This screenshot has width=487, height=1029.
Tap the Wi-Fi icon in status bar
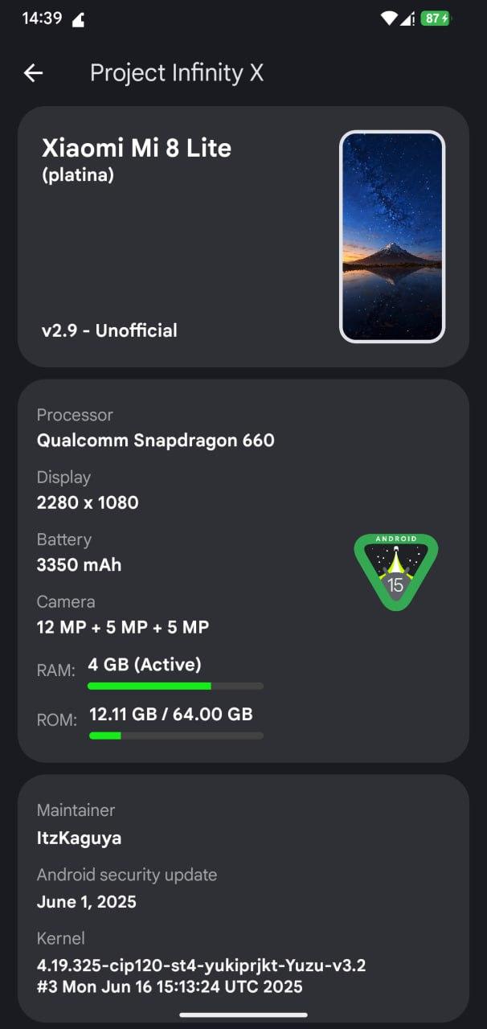tap(389, 18)
